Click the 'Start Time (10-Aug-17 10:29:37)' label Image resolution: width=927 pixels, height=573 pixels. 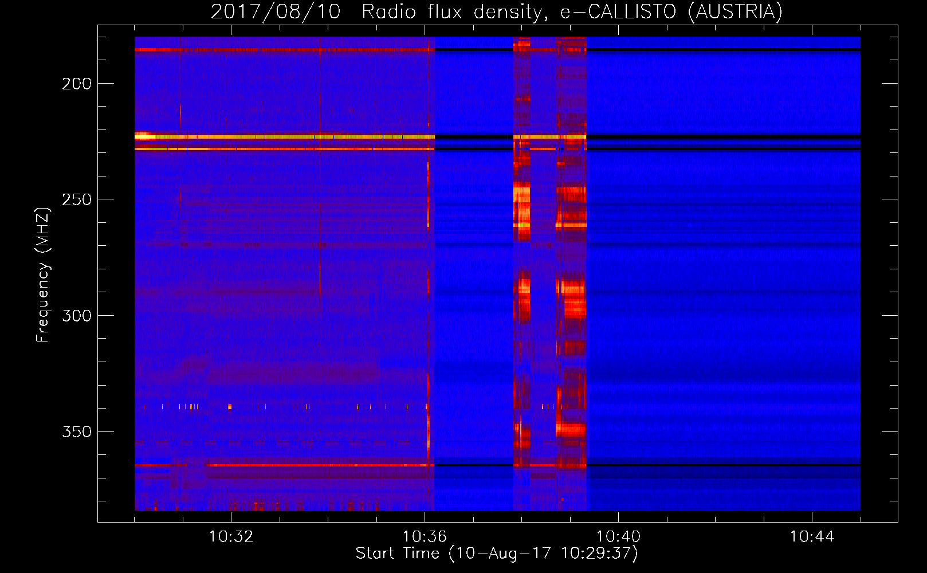pyautogui.click(x=497, y=553)
